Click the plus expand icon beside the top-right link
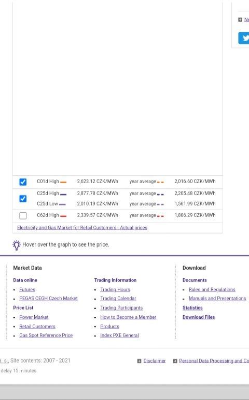Viewport: 249px width, 400px height. (x=240, y=19)
